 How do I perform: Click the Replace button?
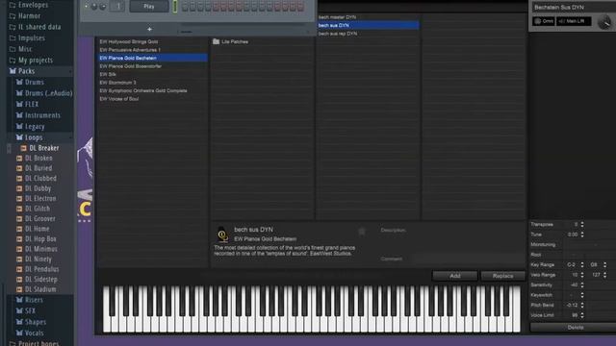click(502, 276)
